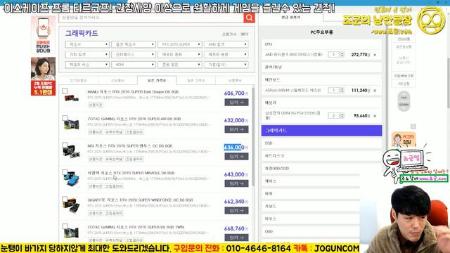Check the ZOTAC D6 8GB TWIN checkbox
The image size is (450, 253).
click(x=65, y=226)
